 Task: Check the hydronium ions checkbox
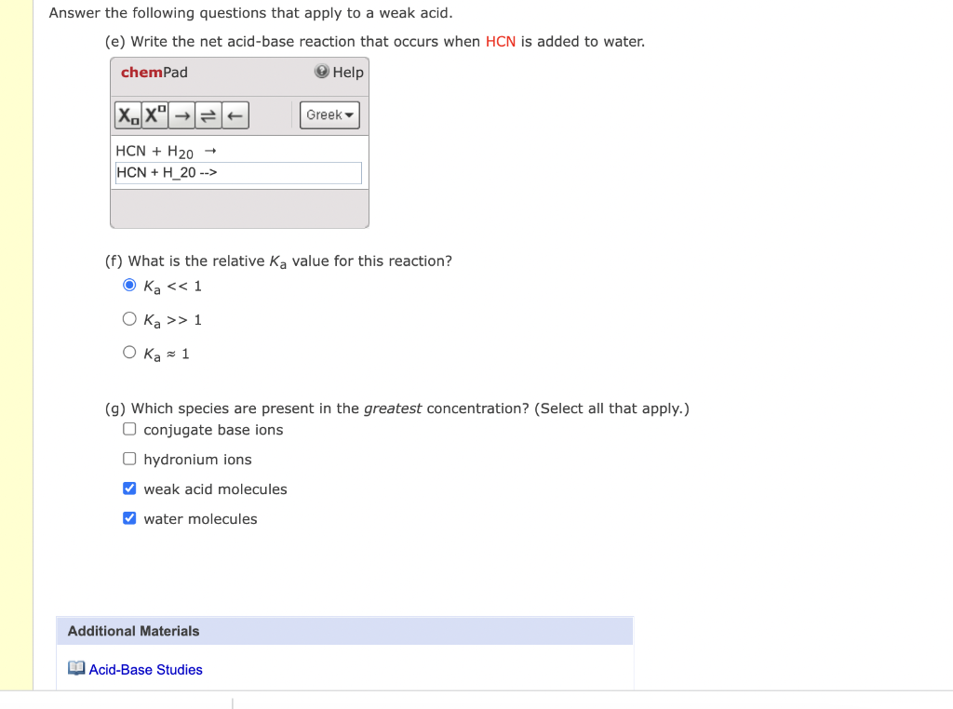(129, 458)
